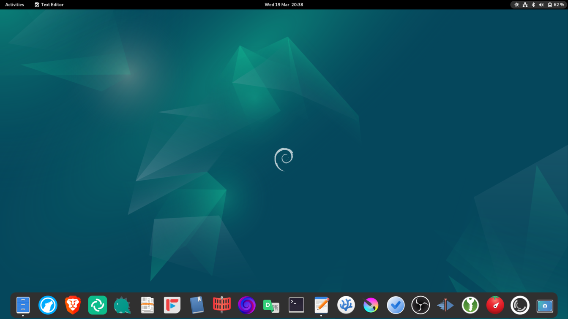The width and height of the screenshot is (568, 319).
Task: Open Text Editor icon in dock
Action: pyautogui.click(x=321, y=305)
